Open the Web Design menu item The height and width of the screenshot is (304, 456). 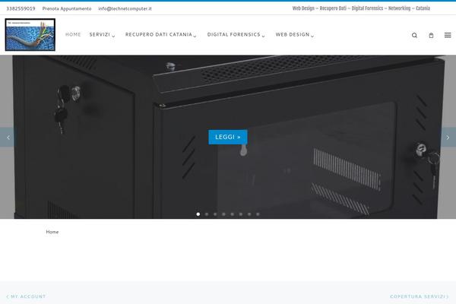coord(293,35)
